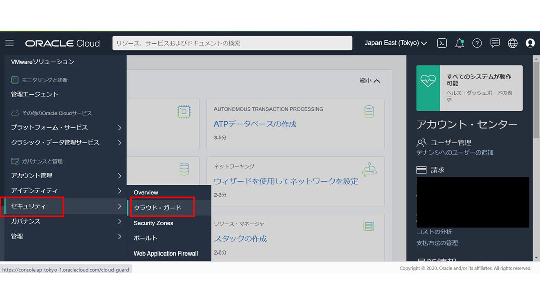Click the user management people icon

click(x=421, y=142)
